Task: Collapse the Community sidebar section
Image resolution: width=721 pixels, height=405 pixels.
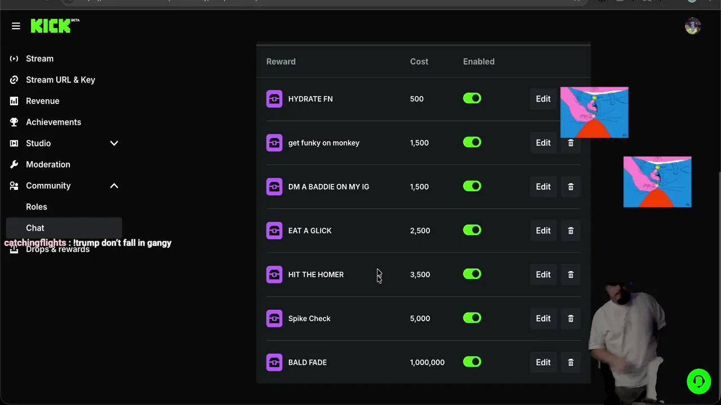Action: click(114, 186)
